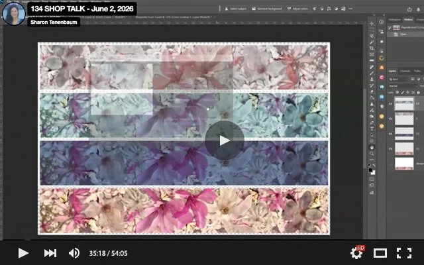Expand the options bar three-dots menu

(350, 9)
